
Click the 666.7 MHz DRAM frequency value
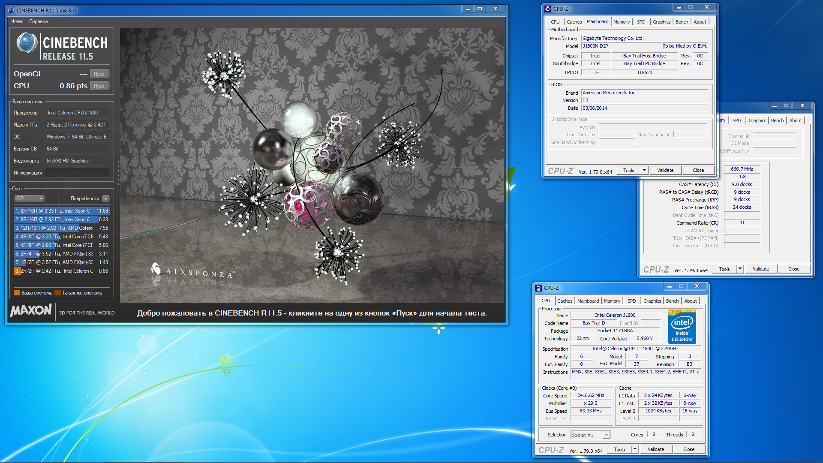tap(742, 169)
